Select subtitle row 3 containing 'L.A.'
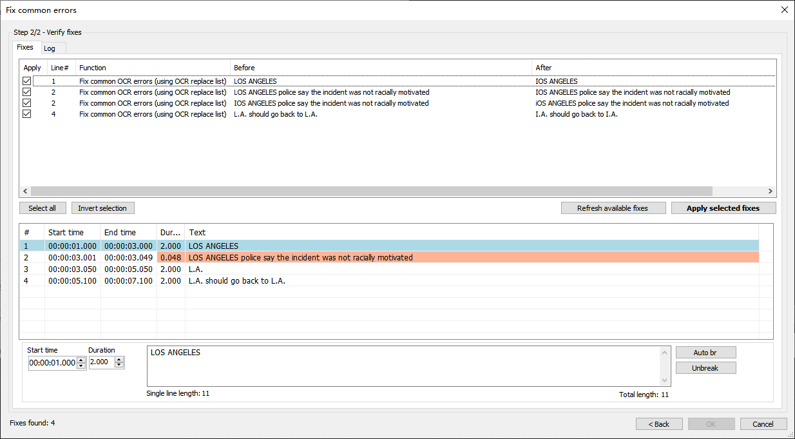The height and width of the screenshot is (439, 795). pos(258,269)
